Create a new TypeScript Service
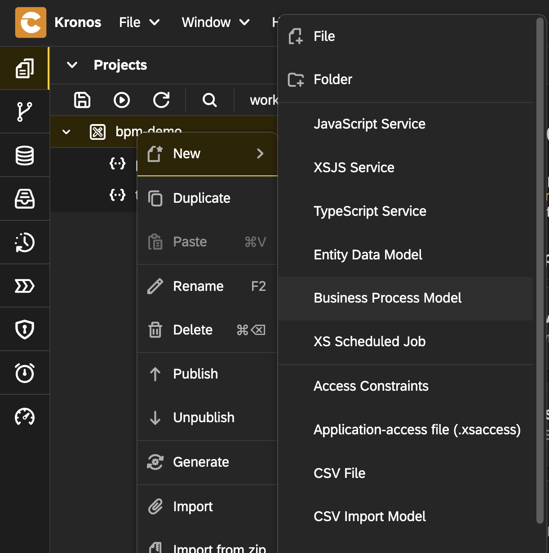Image resolution: width=549 pixels, height=553 pixels. click(370, 211)
